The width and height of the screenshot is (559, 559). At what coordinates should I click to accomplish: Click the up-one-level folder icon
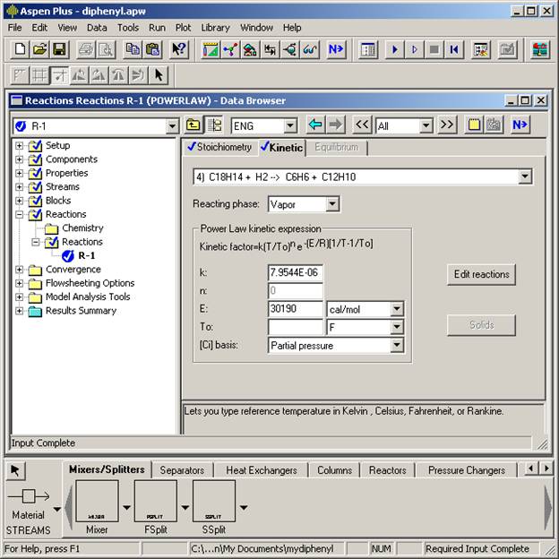pyautogui.click(x=193, y=125)
